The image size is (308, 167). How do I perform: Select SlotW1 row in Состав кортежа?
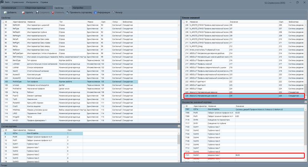click(42, 148)
